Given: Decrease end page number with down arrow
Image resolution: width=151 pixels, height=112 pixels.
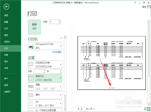Looking at the screenshot, I should 61,72.
